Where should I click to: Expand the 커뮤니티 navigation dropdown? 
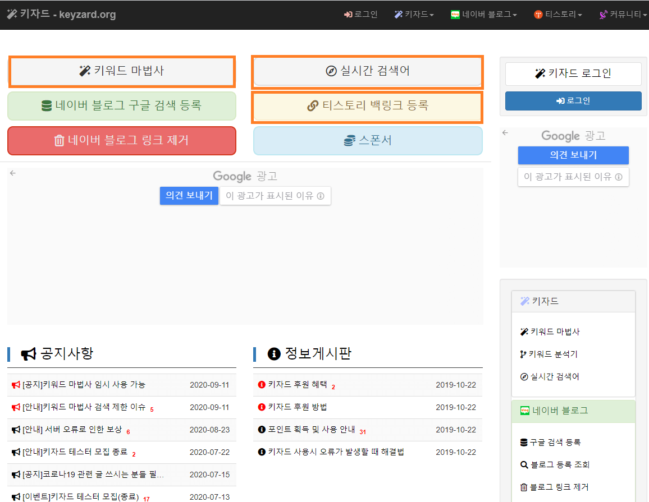pyautogui.click(x=623, y=15)
